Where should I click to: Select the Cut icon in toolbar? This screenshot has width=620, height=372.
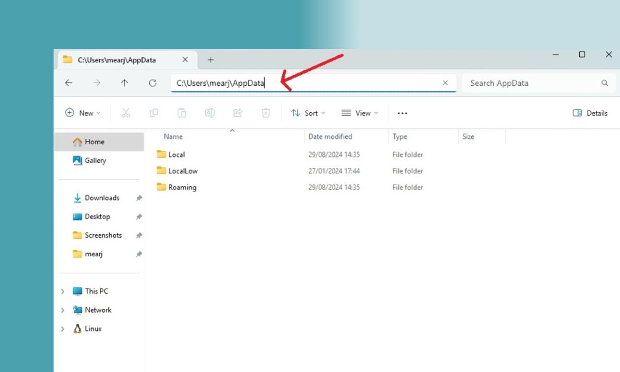(x=126, y=113)
